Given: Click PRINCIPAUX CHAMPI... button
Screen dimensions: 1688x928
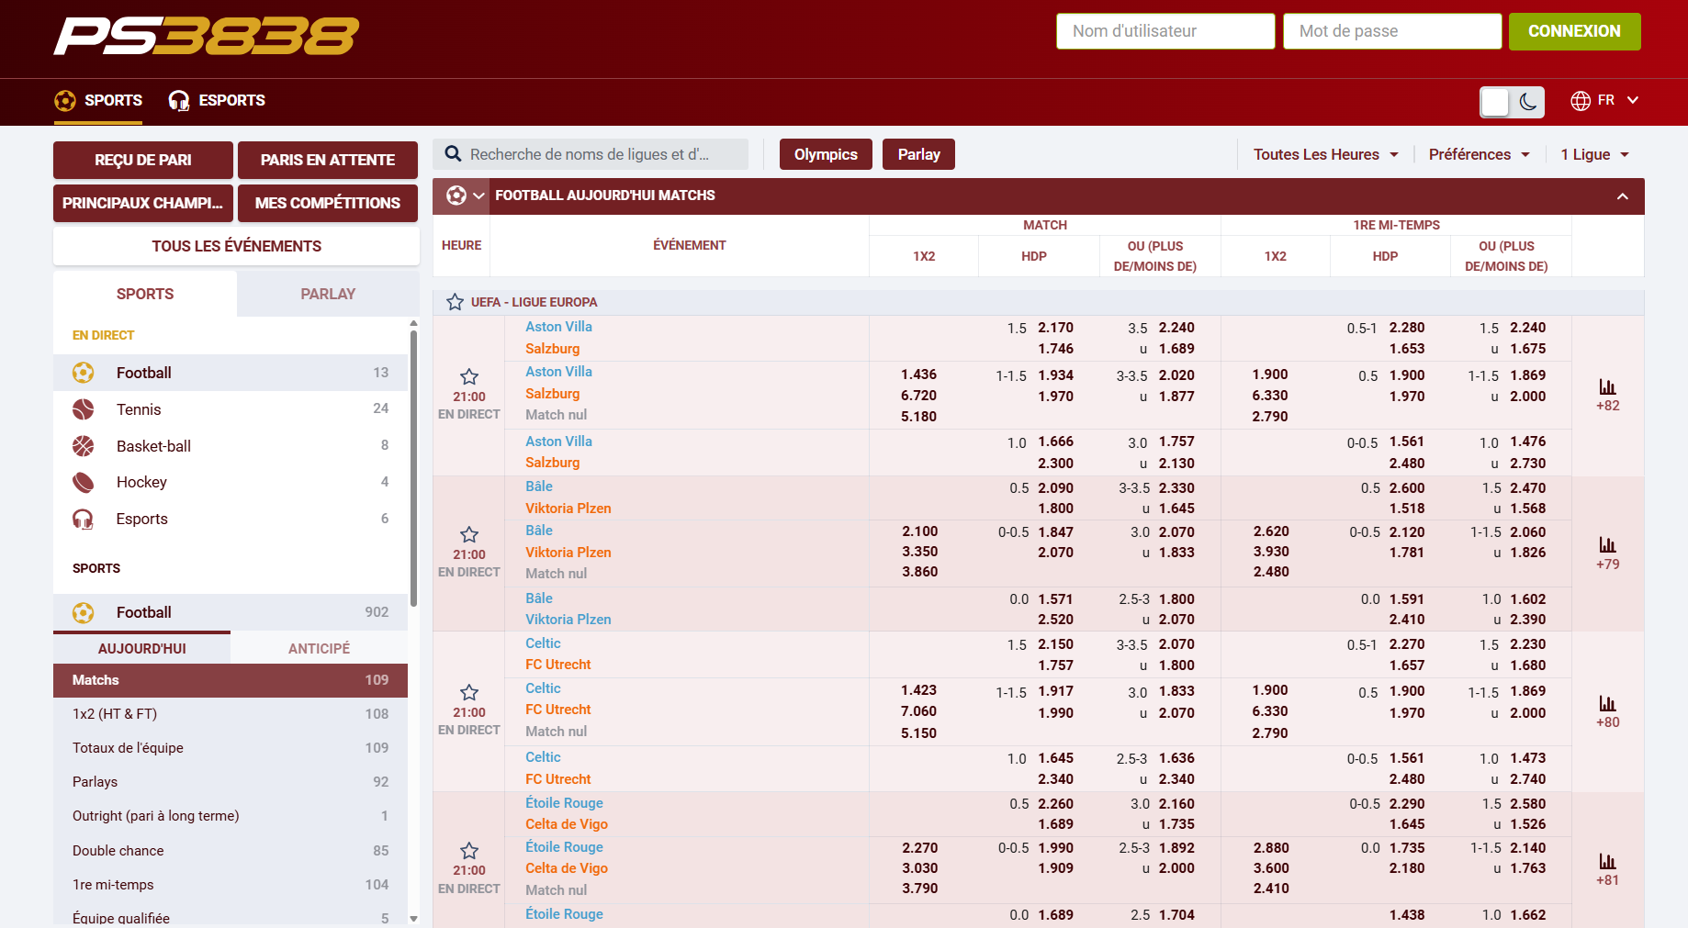Looking at the screenshot, I should (143, 203).
